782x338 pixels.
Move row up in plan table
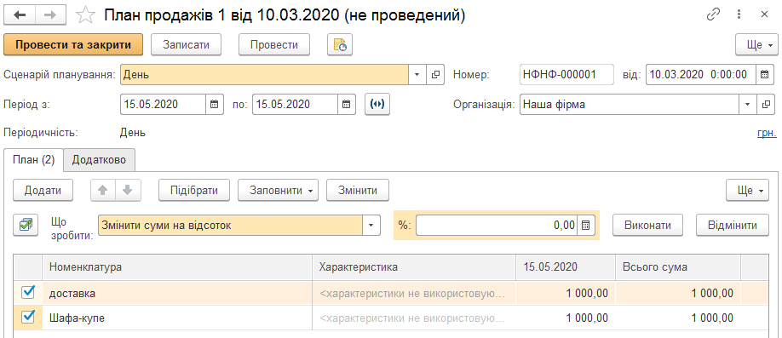(103, 190)
